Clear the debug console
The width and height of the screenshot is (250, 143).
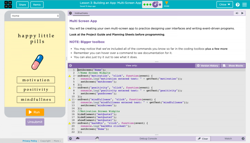point(203,139)
